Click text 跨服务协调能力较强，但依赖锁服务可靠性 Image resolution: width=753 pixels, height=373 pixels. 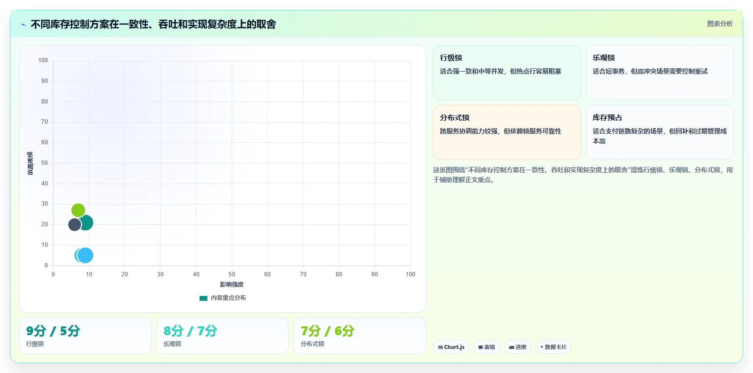click(x=500, y=131)
